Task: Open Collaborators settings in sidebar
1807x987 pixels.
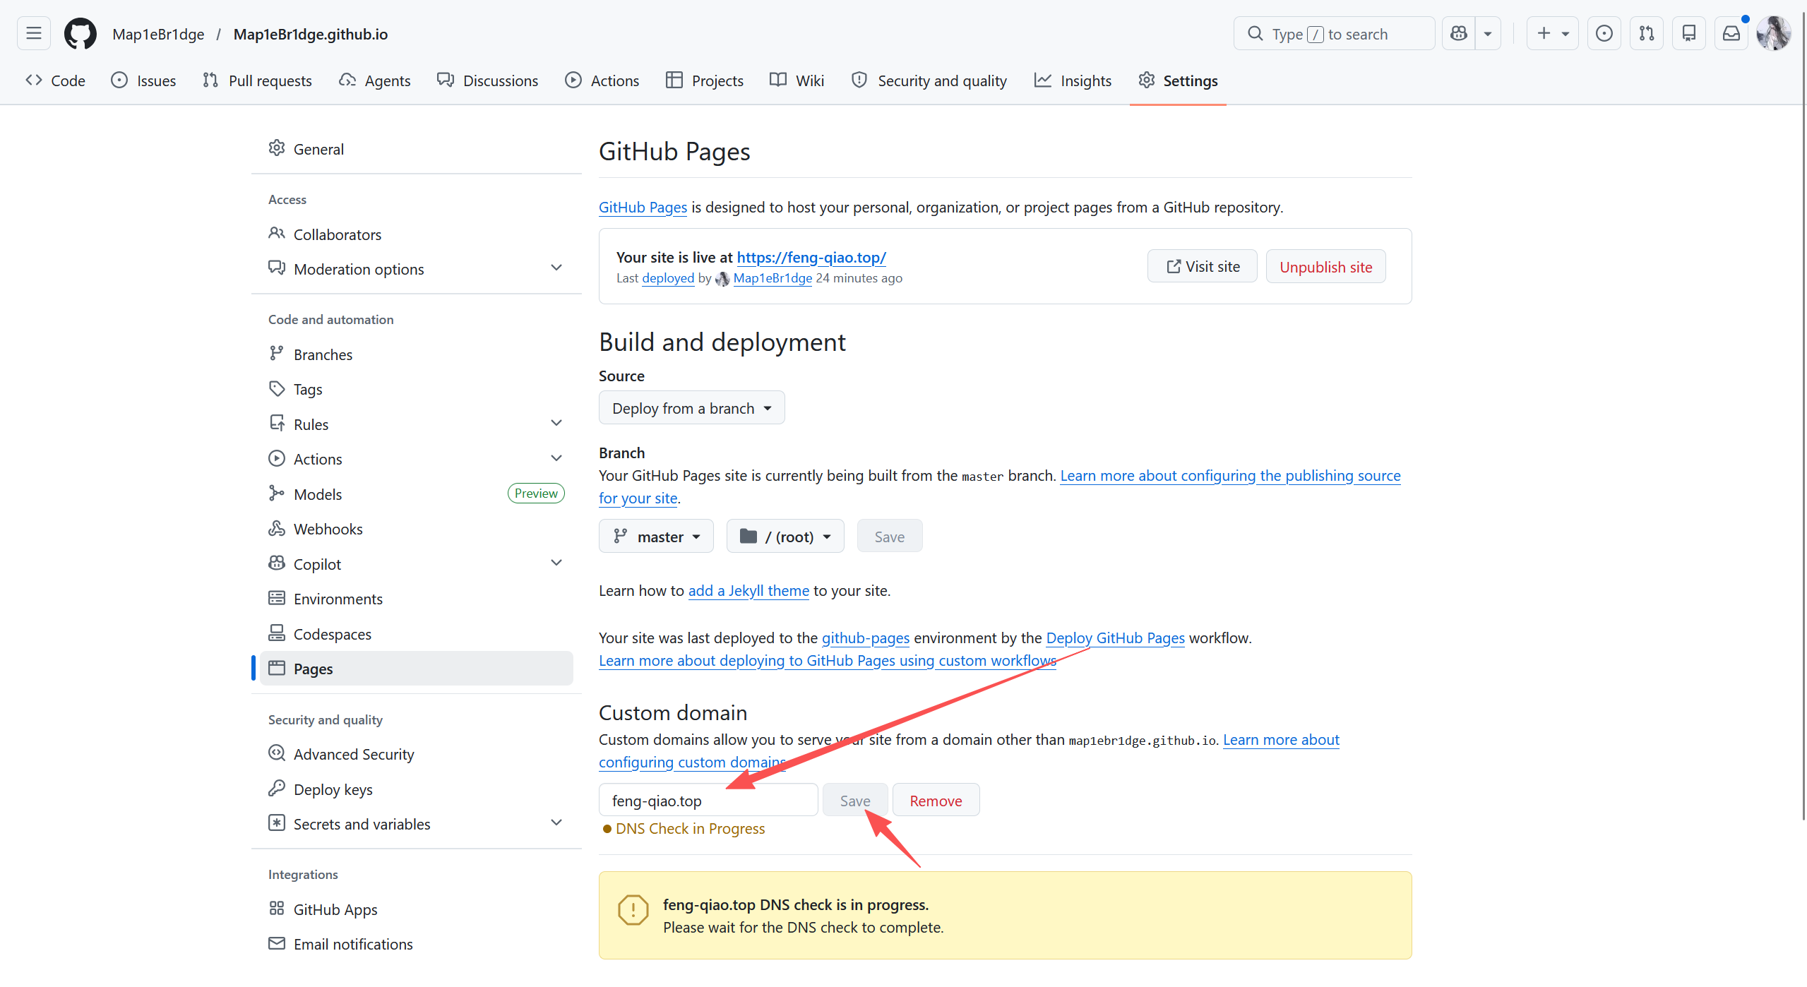Action: (x=417, y=234)
